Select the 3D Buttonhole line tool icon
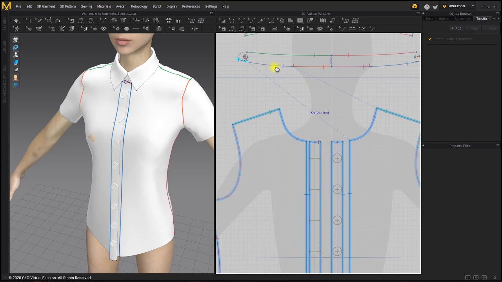The height and width of the screenshot is (282, 502). (x=136, y=29)
